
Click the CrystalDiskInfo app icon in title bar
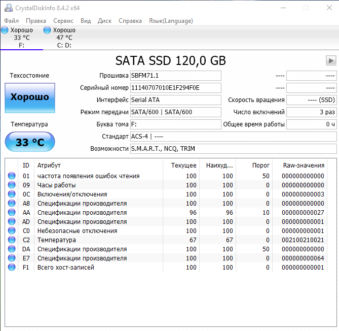(9, 8)
